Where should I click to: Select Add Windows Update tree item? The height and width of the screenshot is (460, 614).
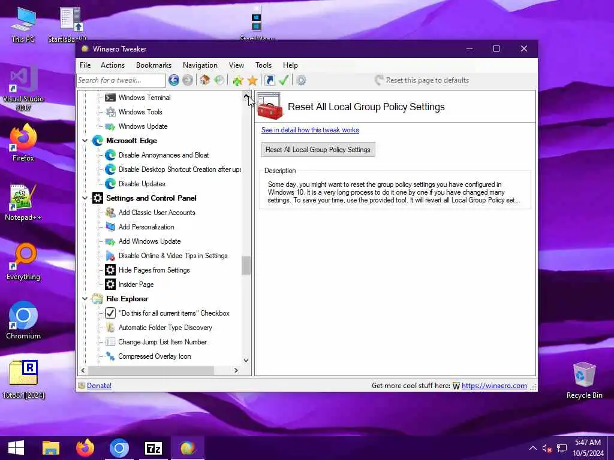[x=149, y=241]
